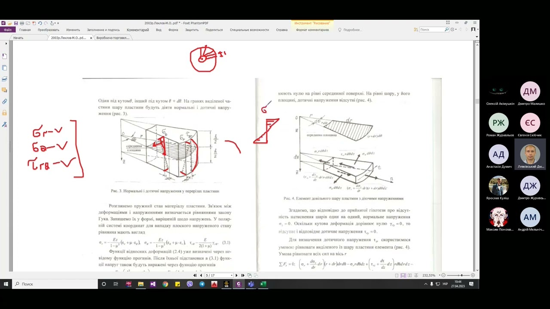Image resolution: width=550 pixels, height=309 pixels.
Task: Open the Комментарий ribbon tab
Action: coord(138,30)
